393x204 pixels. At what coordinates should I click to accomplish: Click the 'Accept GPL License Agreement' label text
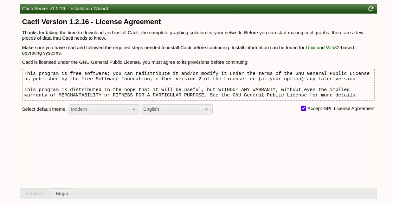[x=341, y=109]
